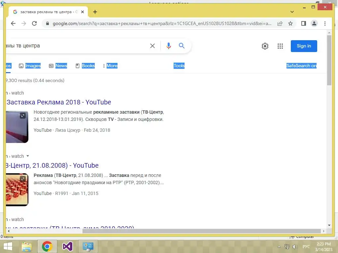338x253 pixels.
Task: Close the заставка рекламы тв центра tab
Action: click(x=82, y=12)
